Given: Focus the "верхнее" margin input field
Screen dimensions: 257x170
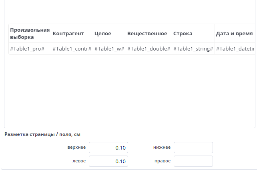Looking at the screenshot, I should tap(108, 148).
